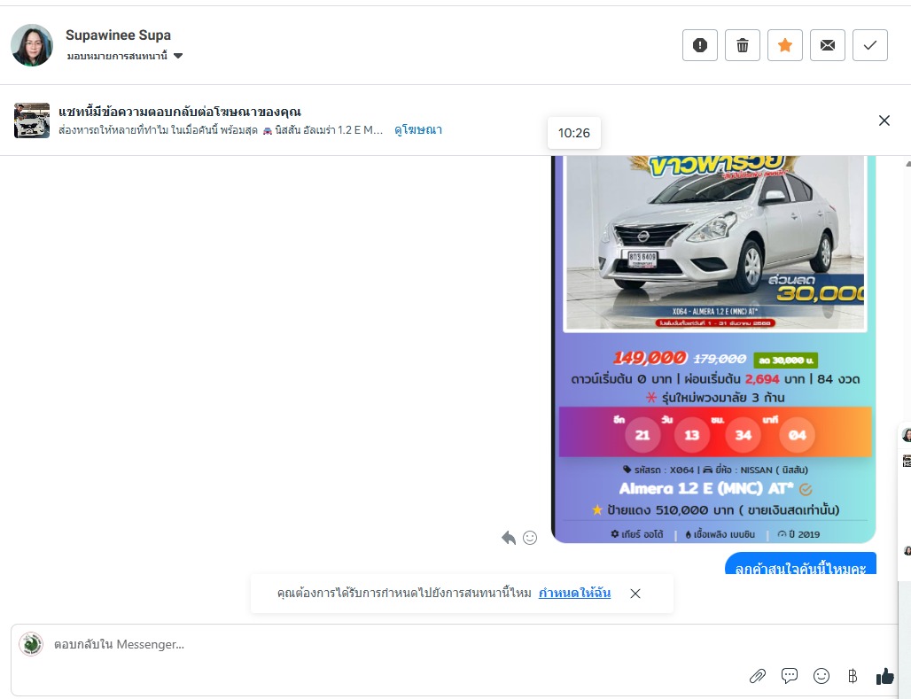Delete conversation using trash icon

(743, 45)
